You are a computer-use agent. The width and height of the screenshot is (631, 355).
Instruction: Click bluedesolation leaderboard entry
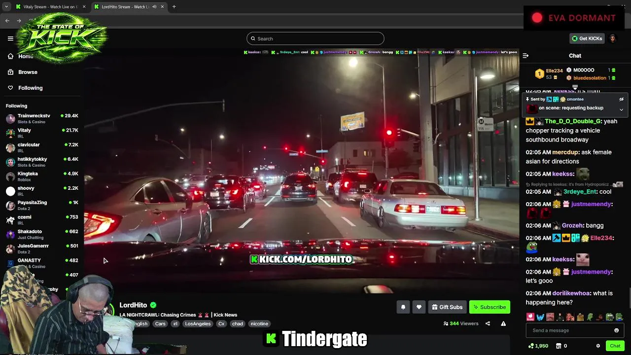[x=591, y=78]
